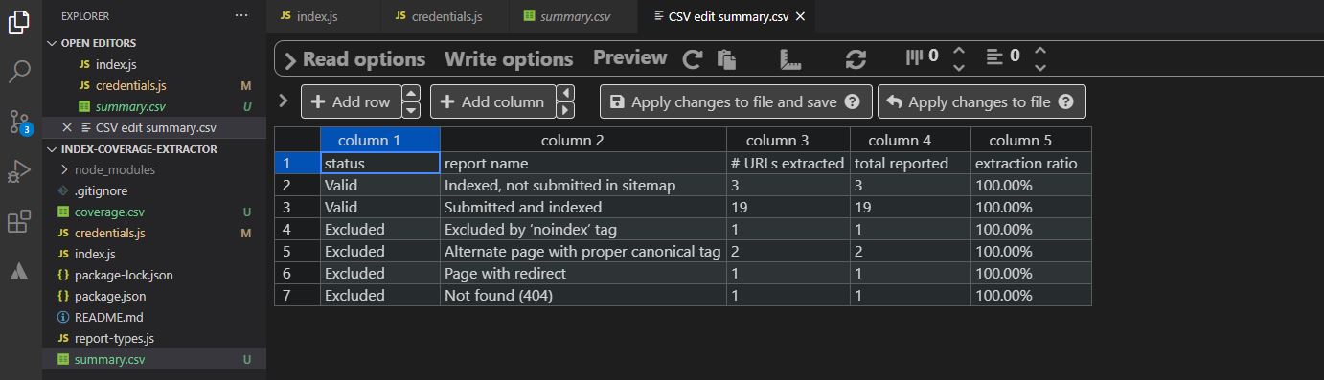Viewport: 1324px width, 380px height.
Task: Switch to the index.js tab
Action: 308,16
